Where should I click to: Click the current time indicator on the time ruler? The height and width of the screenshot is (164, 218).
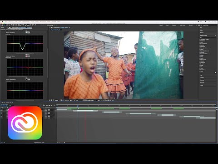(78, 106)
